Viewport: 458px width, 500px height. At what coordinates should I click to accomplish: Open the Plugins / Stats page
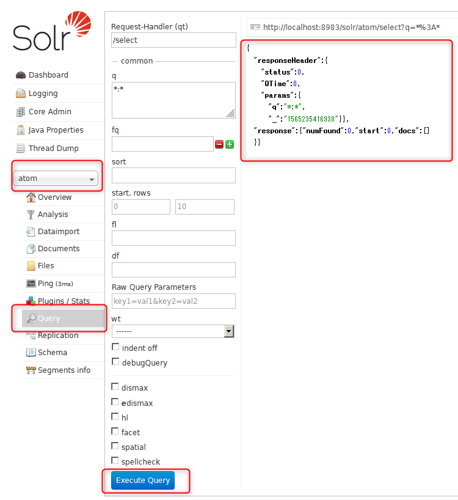tap(64, 301)
